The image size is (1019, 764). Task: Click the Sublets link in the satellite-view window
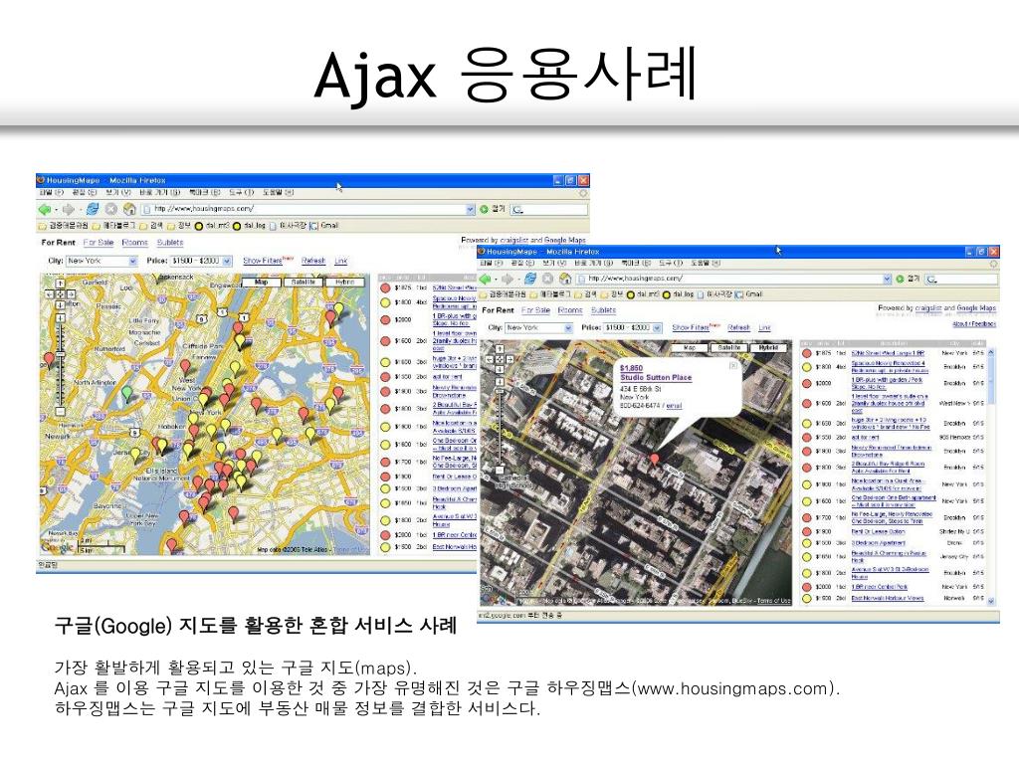[x=603, y=310]
